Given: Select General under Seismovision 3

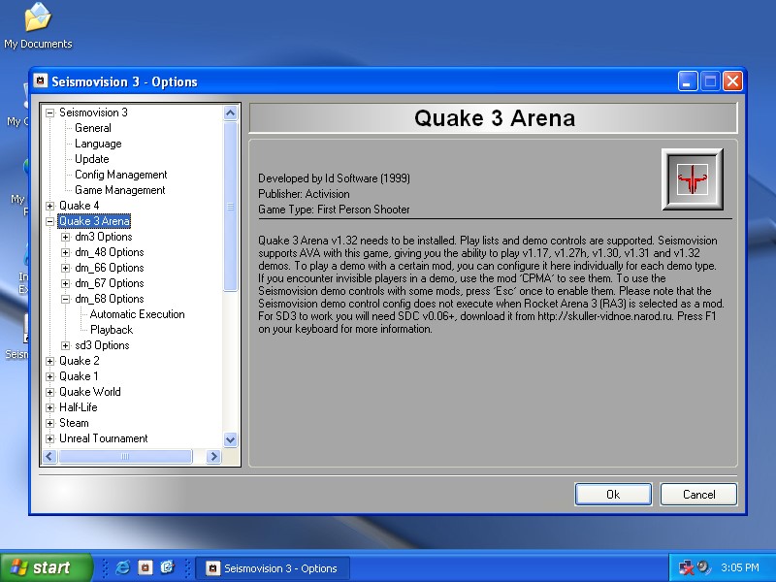Looking at the screenshot, I should (x=93, y=128).
